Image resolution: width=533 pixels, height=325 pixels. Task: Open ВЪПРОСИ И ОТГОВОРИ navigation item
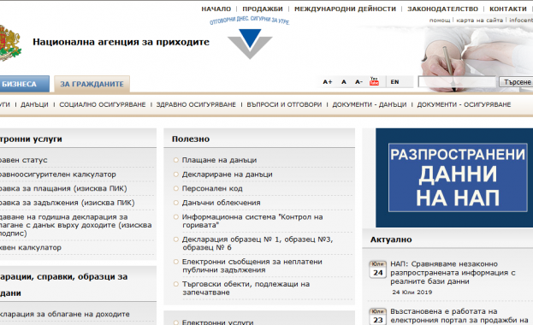284,104
